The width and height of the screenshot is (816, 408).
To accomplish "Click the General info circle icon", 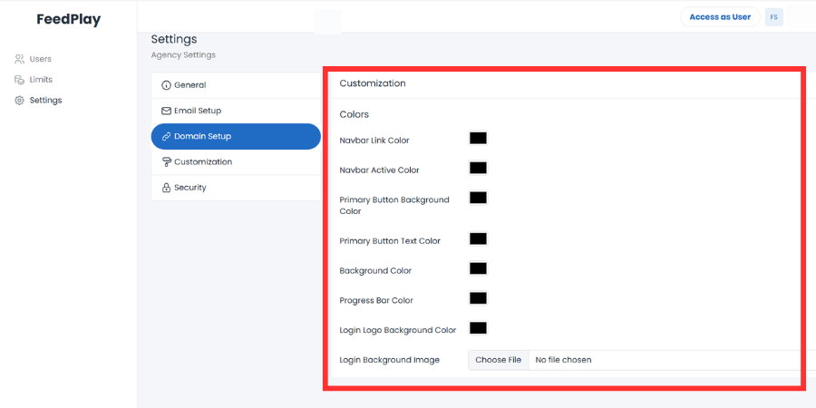I will (x=166, y=85).
